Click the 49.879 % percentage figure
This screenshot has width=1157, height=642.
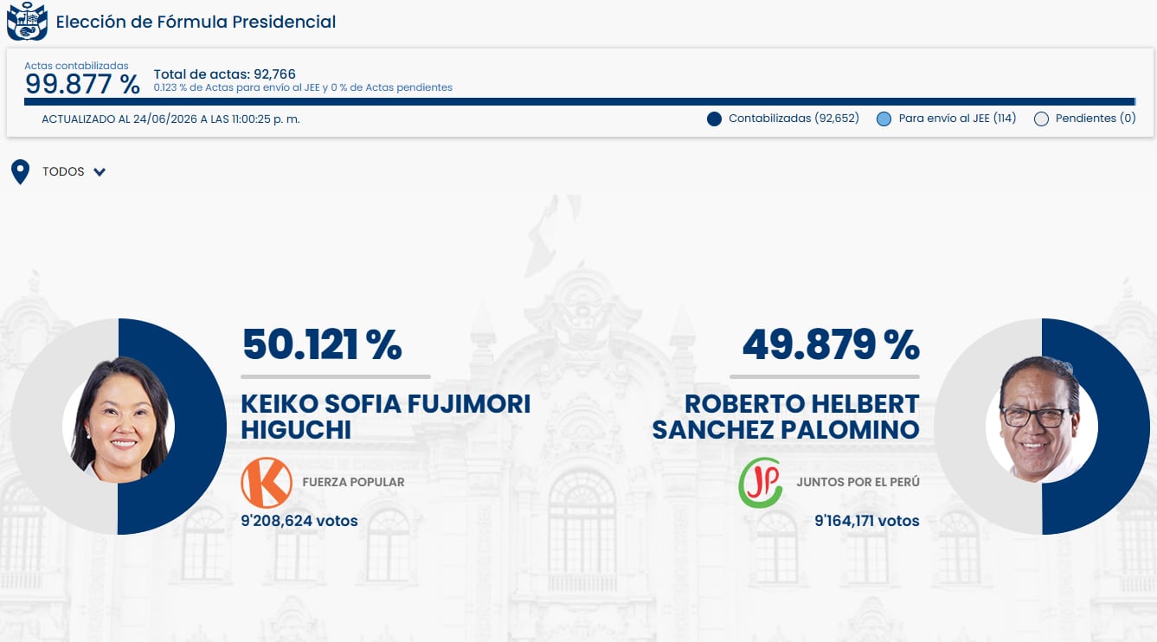click(x=831, y=344)
